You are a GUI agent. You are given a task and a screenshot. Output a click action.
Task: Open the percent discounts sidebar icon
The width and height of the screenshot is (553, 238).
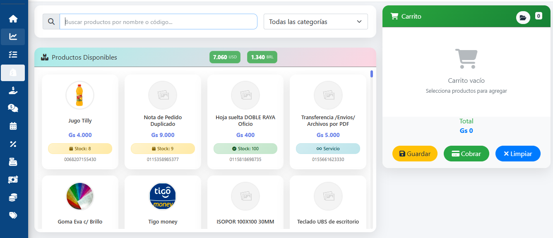click(x=13, y=144)
